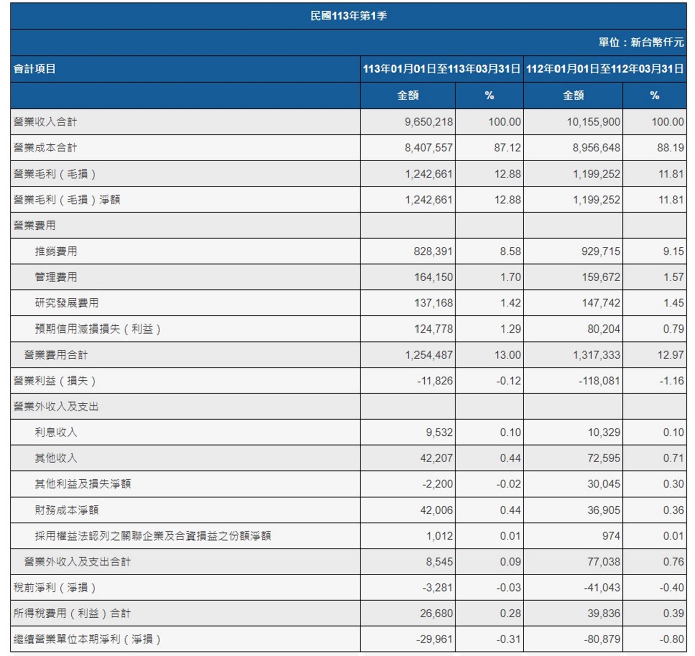Image resolution: width=695 pixels, height=656 pixels.
Task: Select the 預期信用減損損失（利益）row label
Action: click(x=98, y=329)
